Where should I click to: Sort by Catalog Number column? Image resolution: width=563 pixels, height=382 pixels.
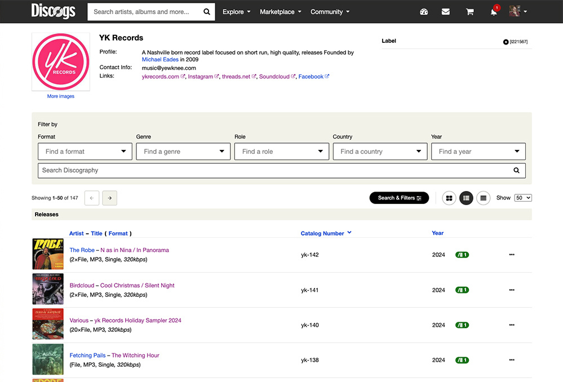click(326, 233)
